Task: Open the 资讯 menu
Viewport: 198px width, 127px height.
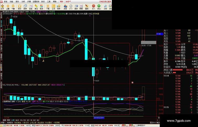Action: 43,2
